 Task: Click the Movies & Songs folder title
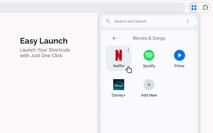pos(149,38)
